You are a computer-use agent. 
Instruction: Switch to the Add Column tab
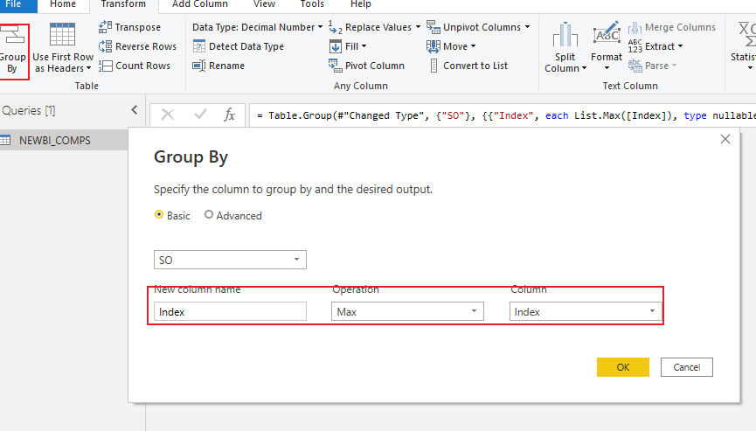[200, 5]
